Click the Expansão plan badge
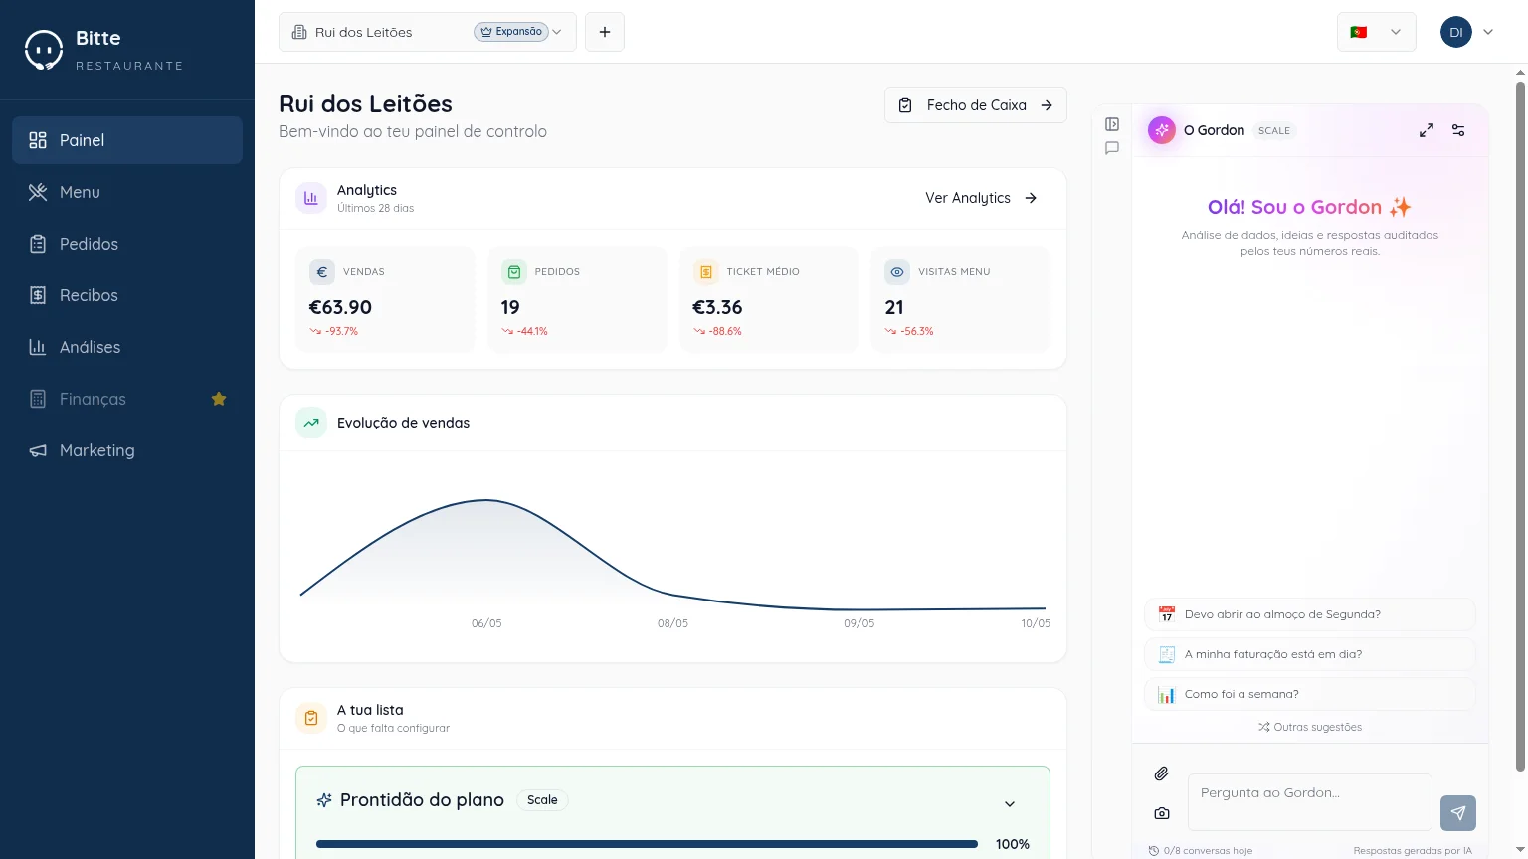This screenshot has width=1528, height=859. 511,32
